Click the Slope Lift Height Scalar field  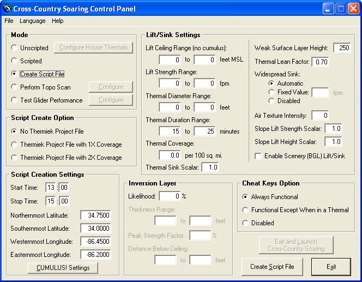point(333,142)
